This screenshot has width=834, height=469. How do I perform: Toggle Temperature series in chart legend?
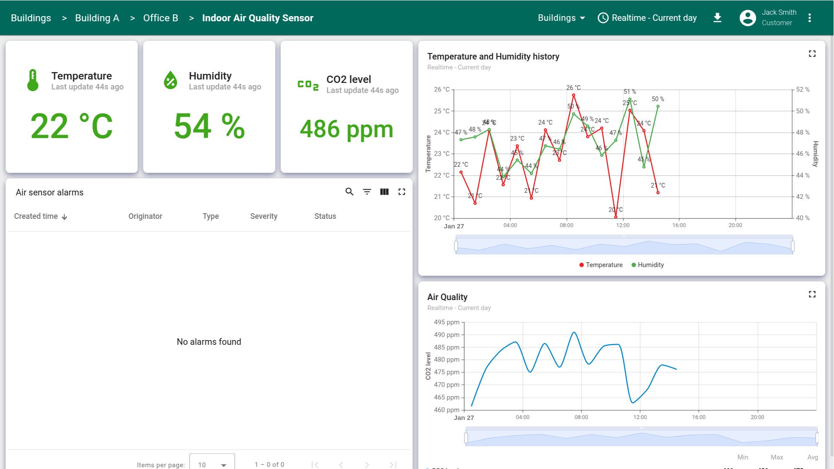(601, 265)
